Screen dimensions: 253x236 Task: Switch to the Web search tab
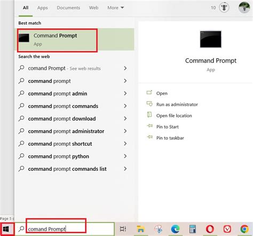pyautogui.click(x=93, y=8)
